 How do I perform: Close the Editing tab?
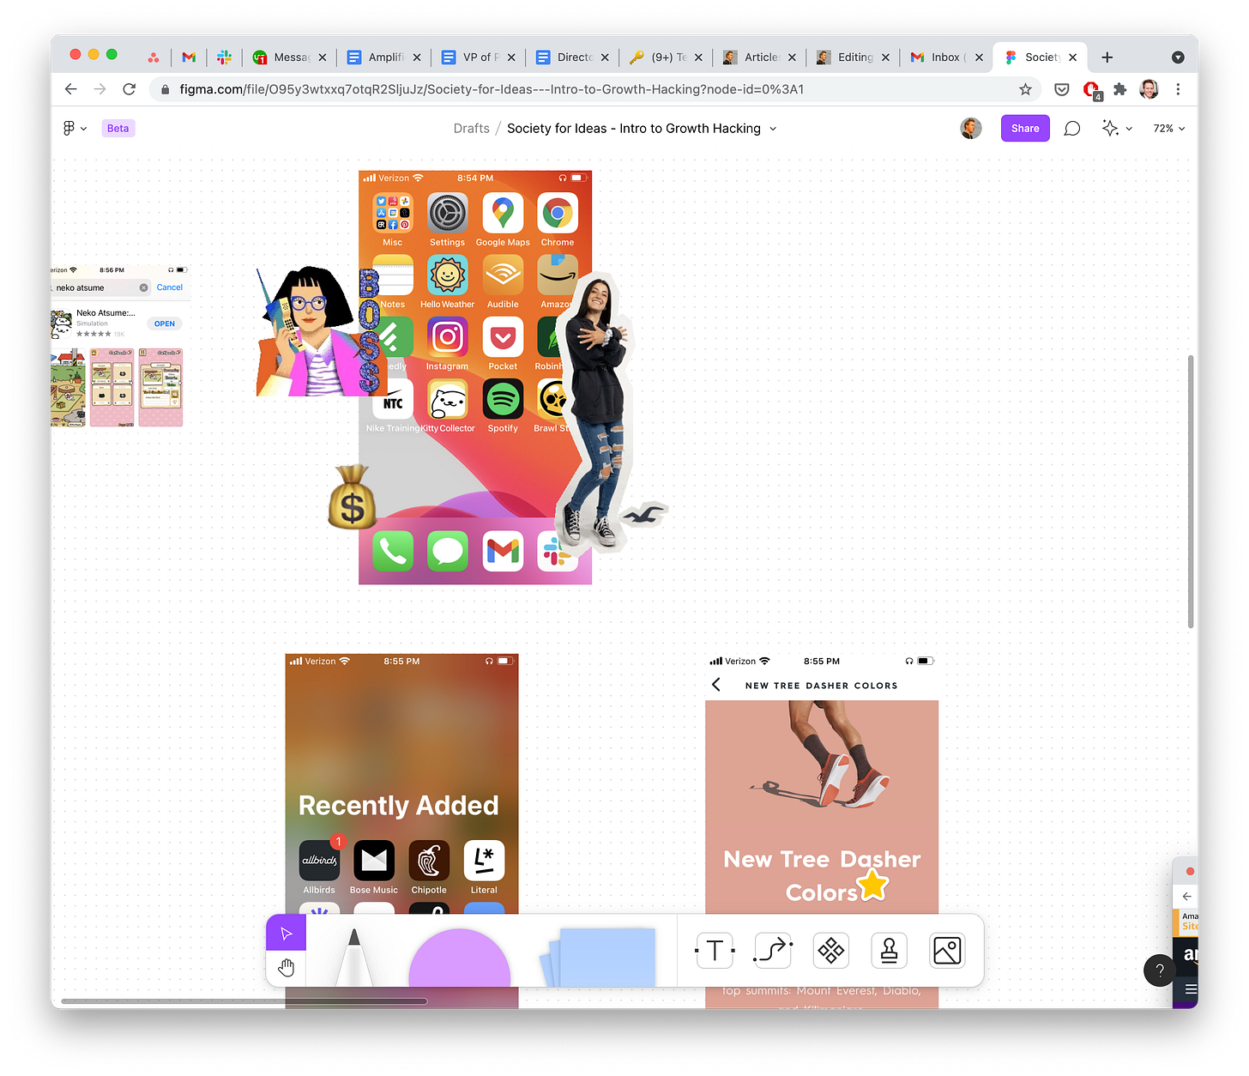click(x=885, y=57)
